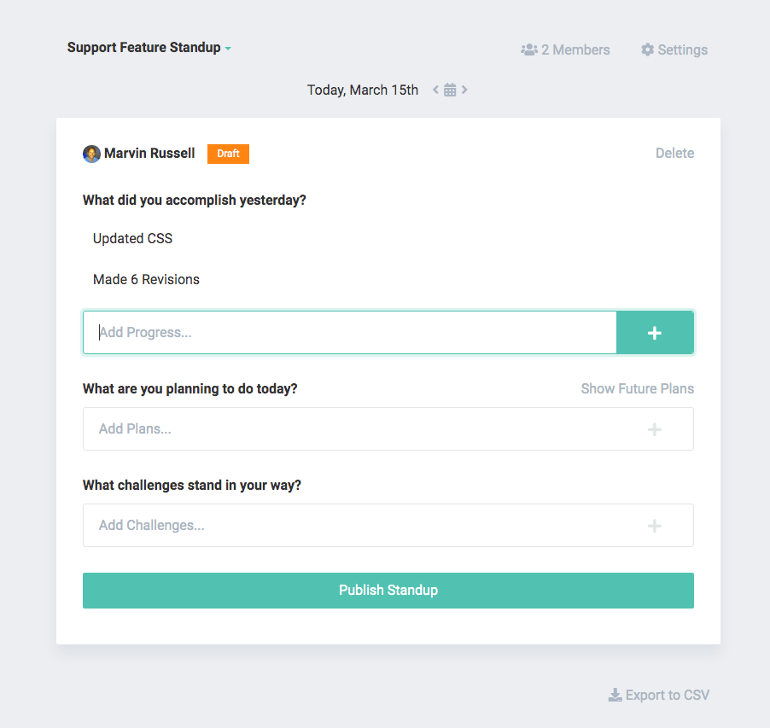Click the plus icon in Add Plans
Viewport: 770px width, 728px height.
coord(654,429)
